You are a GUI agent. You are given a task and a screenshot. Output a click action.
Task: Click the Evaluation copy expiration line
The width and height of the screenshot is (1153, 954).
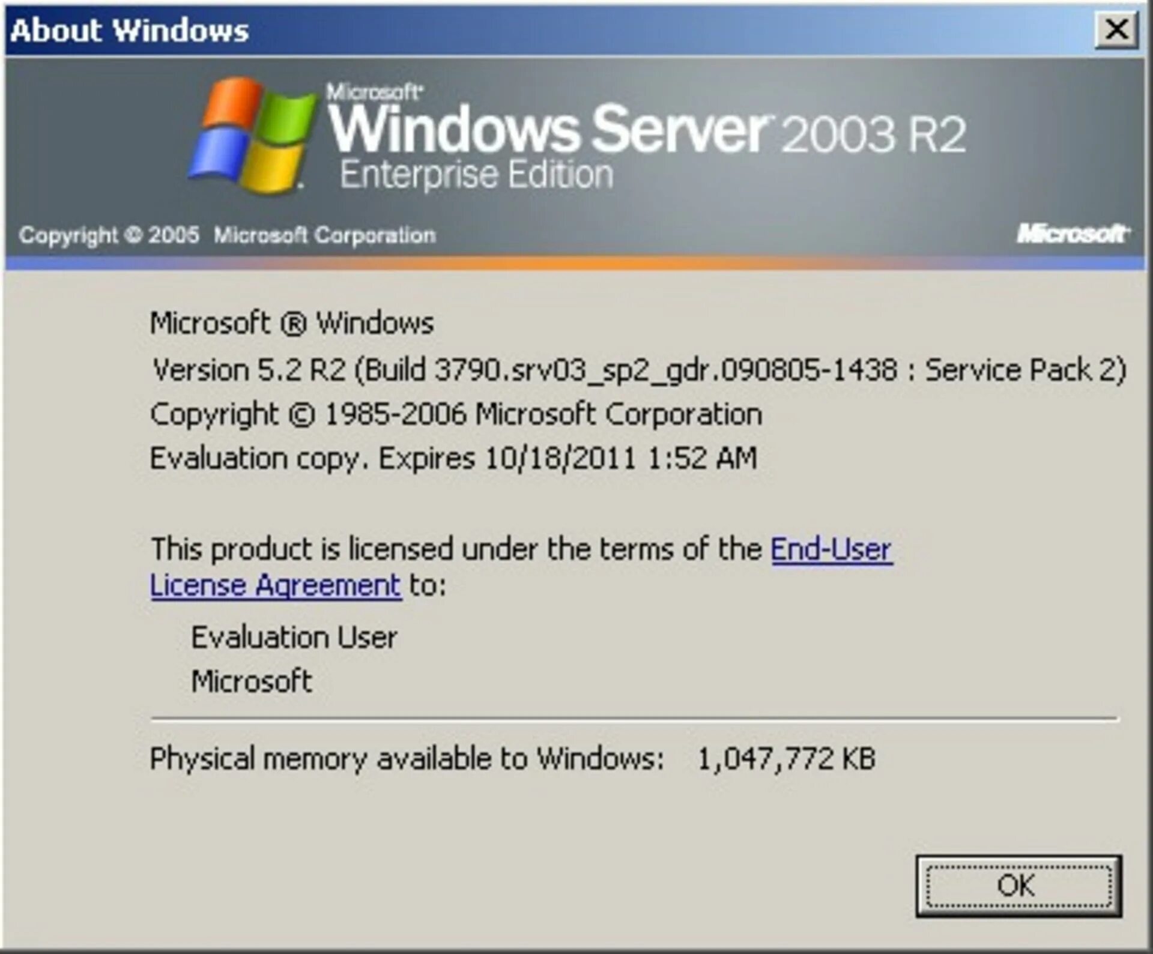click(x=453, y=458)
